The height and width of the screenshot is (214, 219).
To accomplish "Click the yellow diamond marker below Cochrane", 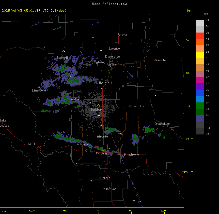I will [86, 150].
